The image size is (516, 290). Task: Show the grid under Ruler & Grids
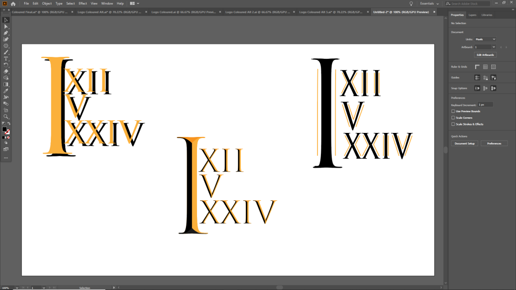[485, 66]
